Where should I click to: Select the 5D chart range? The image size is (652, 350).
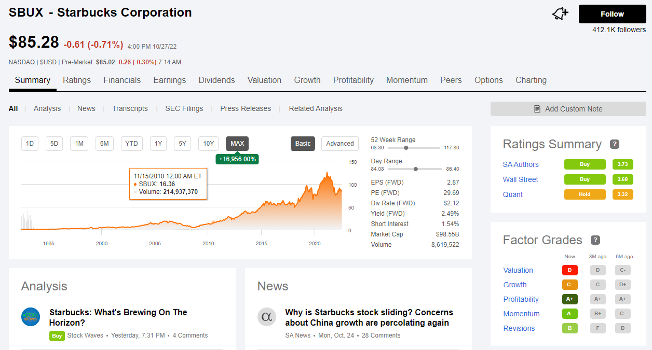(54, 144)
